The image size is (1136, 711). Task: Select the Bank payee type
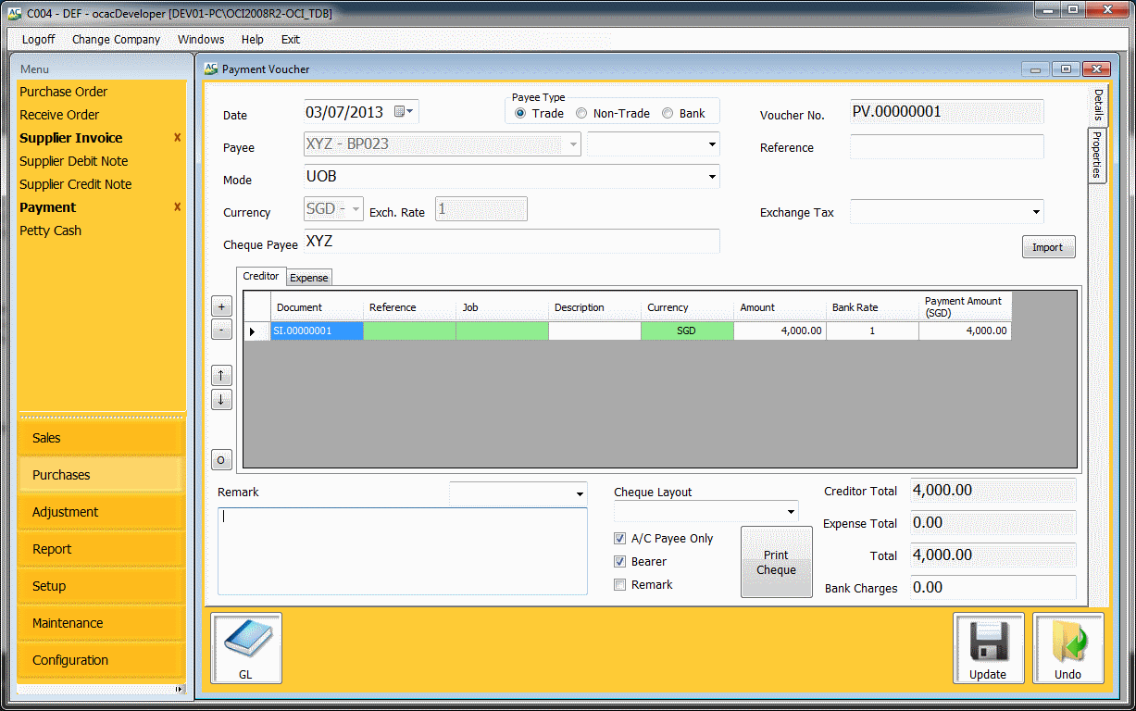coord(668,114)
